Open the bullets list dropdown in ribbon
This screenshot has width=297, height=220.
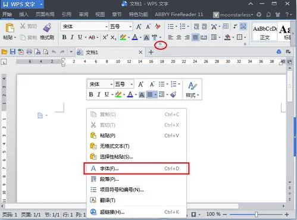[176, 27]
